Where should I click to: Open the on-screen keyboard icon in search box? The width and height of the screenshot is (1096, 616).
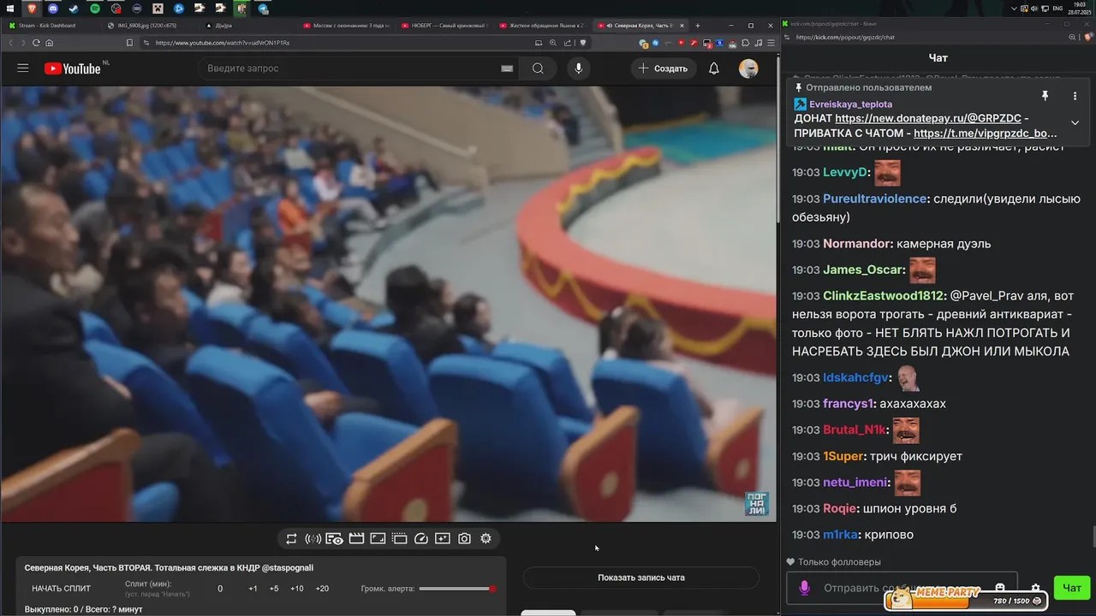(x=507, y=68)
